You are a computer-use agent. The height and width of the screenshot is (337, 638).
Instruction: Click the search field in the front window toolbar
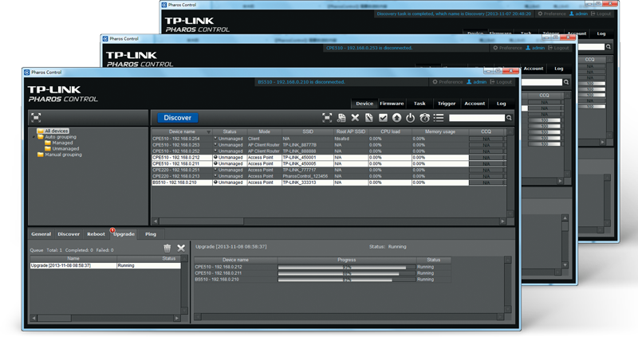pos(476,118)
